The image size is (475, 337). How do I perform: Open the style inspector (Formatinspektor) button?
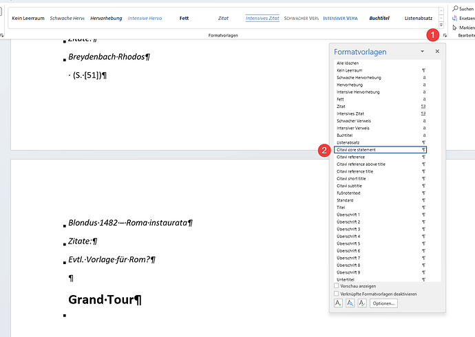tap(350, 303)
